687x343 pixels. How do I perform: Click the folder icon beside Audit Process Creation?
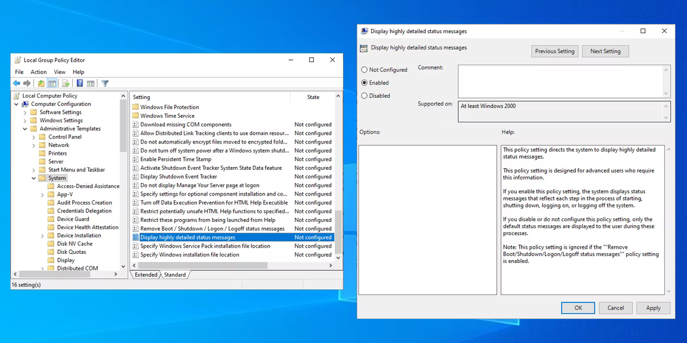[51, 202]
